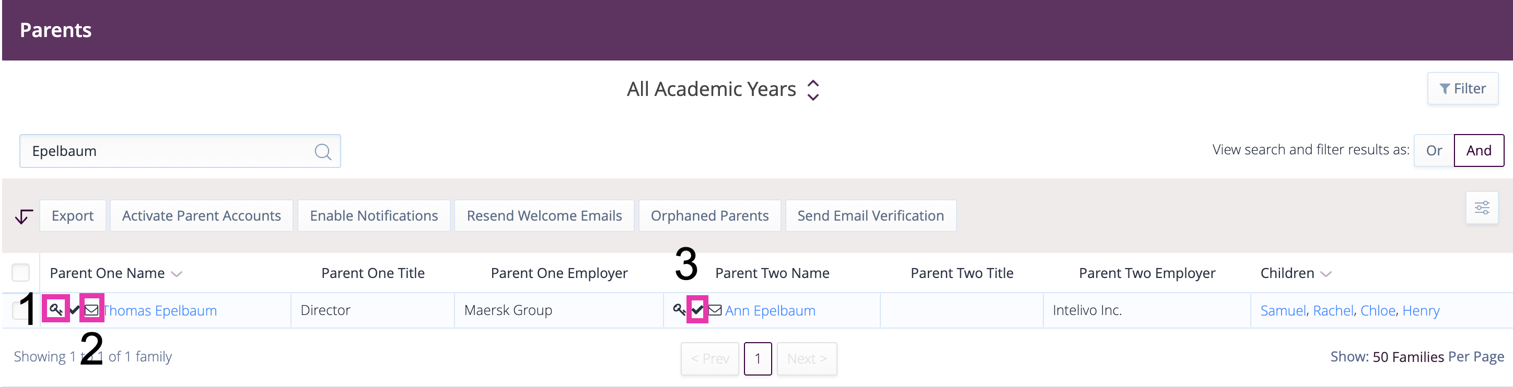Open the Thomas Epelbaum profile link
The height and width of the screenshot is (387, 1513).
tap(160, 310)
